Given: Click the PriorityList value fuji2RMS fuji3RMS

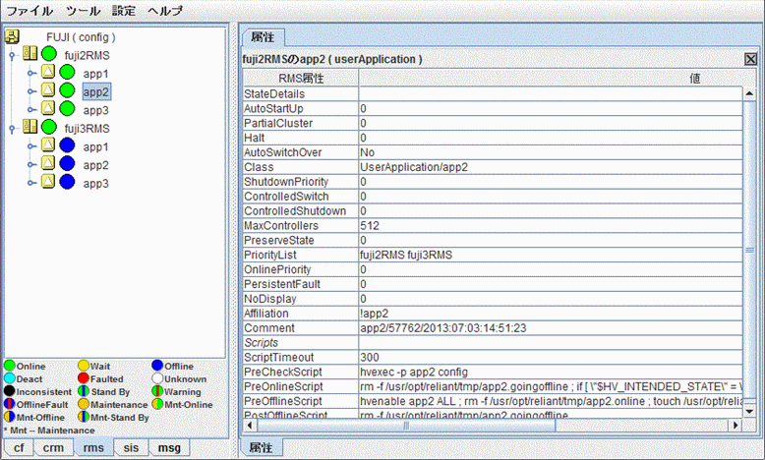Looking at the screenshot, I should pyautogui.click(x=406, y=256).
